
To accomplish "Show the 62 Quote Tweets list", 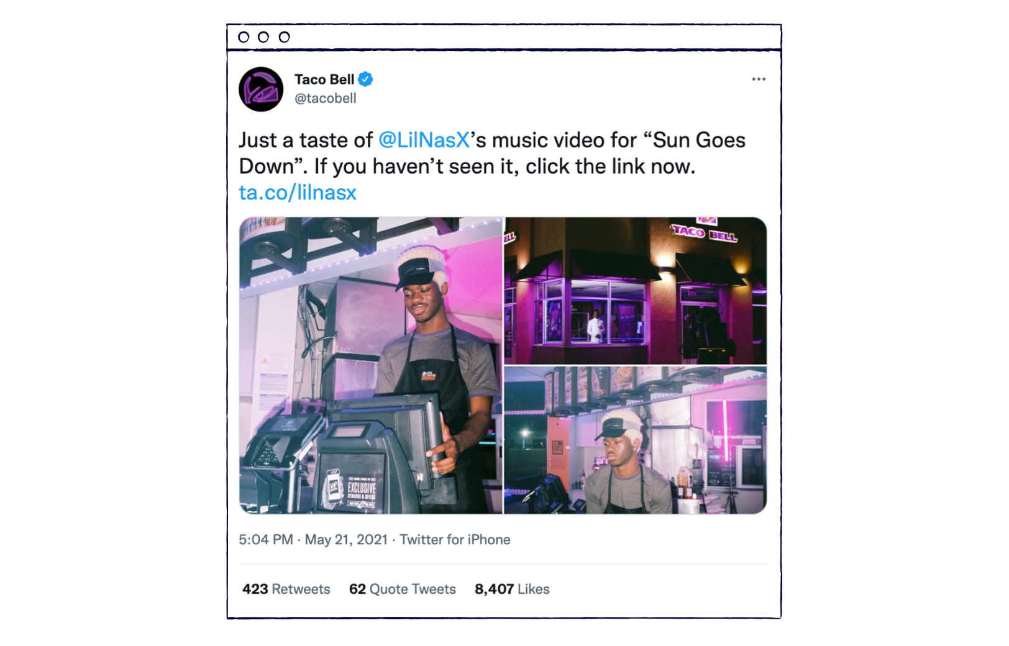I will click(403, 589).
